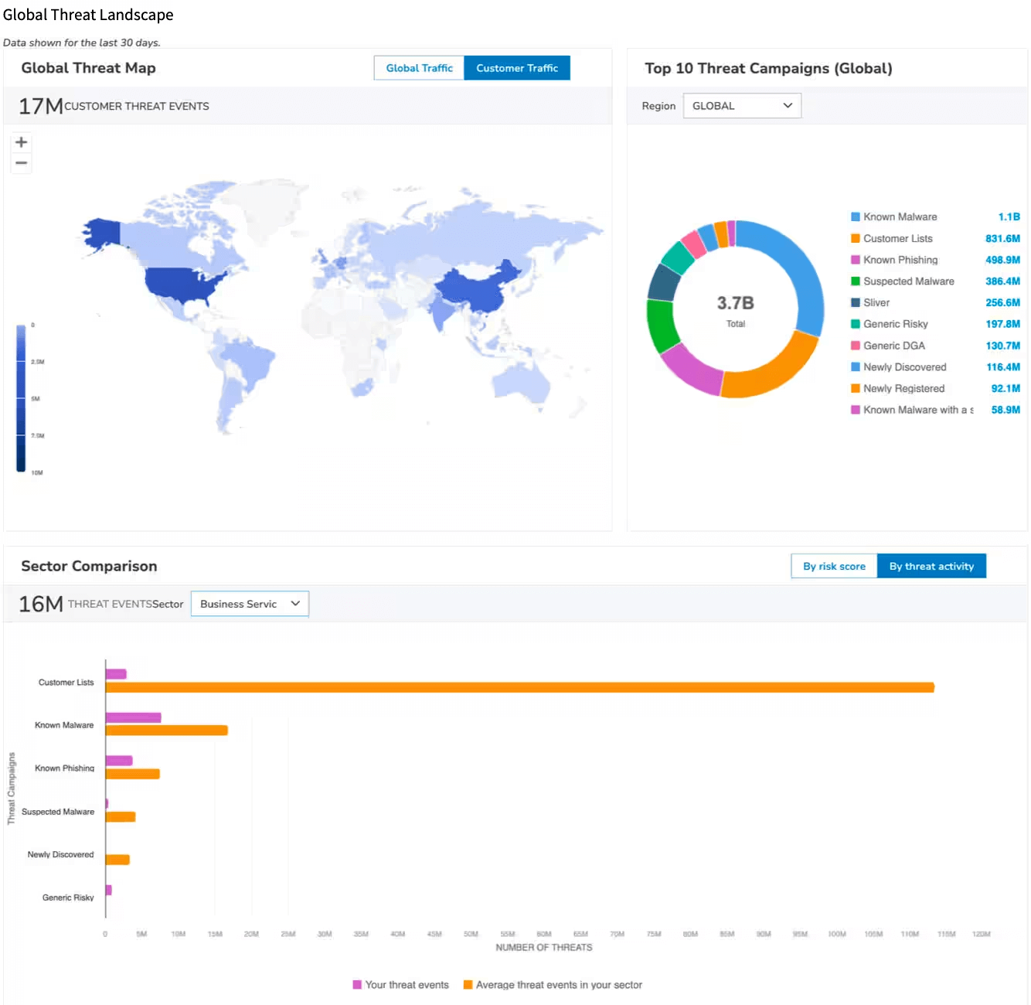The width and height of the screenshot is (1031, 1005).
Task: Select the magenta 'Your threat events' legend marker
Action: click(358, 984)
